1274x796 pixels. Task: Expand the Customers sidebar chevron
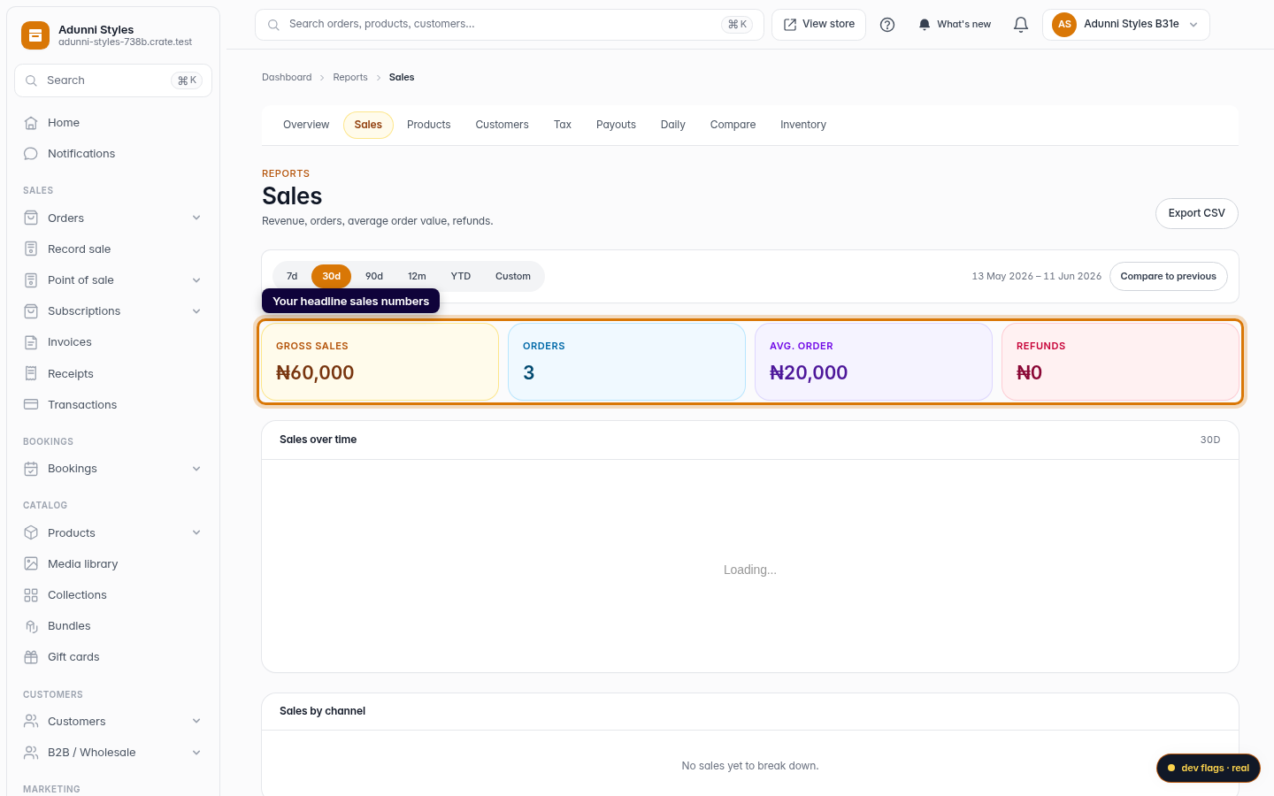(x=196, y=721)
